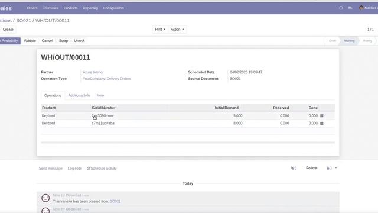378x213 pixels.
Task: Open the Azure Interior partner link
Action: [x=93, y=72]
